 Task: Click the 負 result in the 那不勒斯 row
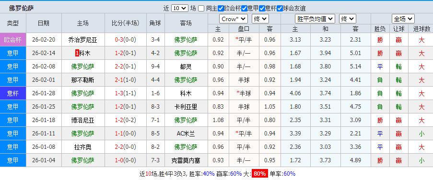[x=380, y=80]
